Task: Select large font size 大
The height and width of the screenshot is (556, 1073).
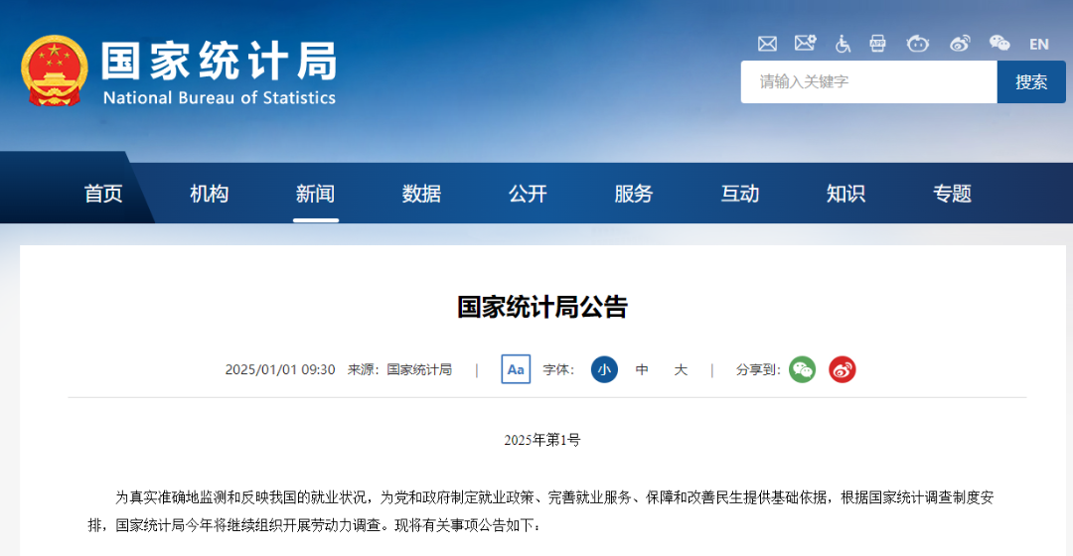Action: 681,369
